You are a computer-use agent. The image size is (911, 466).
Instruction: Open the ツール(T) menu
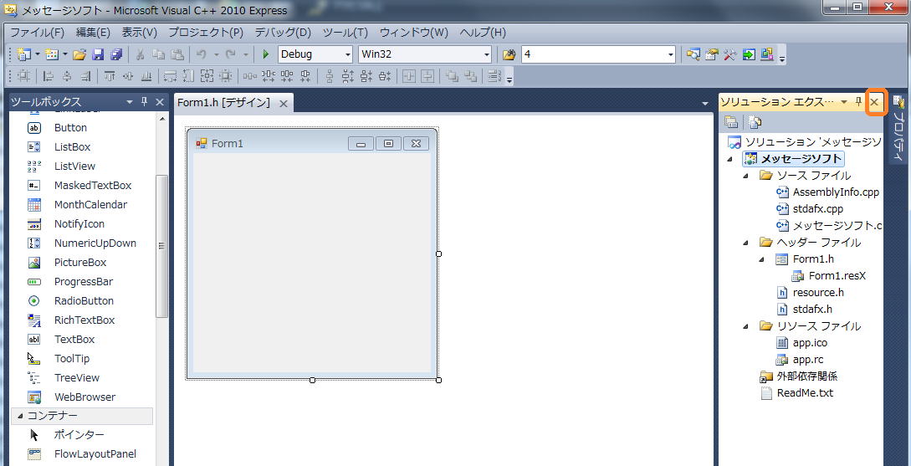tap(345, 33)
